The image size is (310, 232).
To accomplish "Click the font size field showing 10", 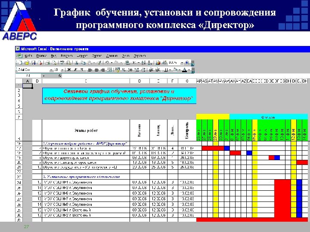I will click(x=56, y=70).
